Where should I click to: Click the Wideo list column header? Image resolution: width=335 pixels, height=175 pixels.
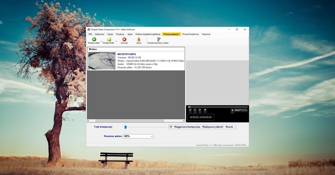point(136,49)
